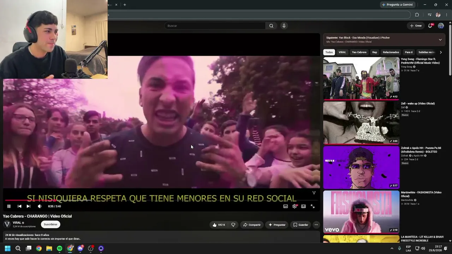Start voice search with the microphone
Image resolution: width=452 pixels, height=254 pixels.
[284, 26]
